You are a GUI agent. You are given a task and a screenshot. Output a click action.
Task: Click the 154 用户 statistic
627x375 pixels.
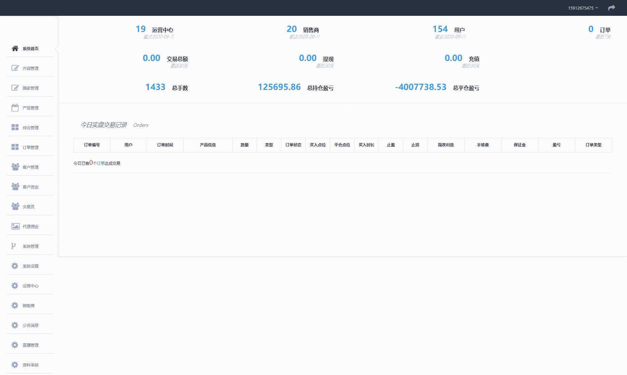pos(448,30)
